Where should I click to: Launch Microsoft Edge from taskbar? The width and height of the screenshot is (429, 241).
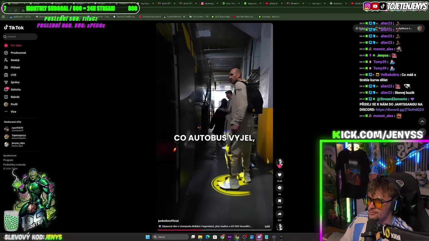[x=207, y=237]
